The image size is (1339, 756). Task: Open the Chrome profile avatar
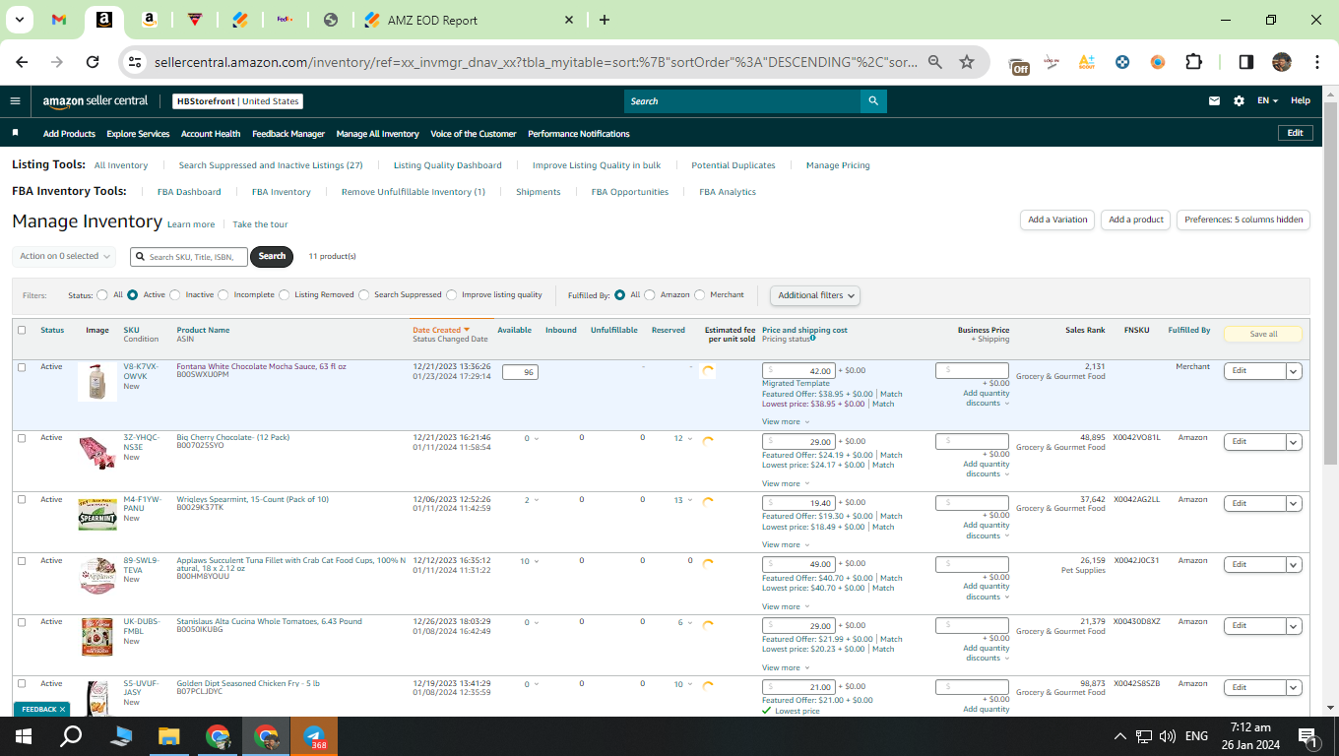coord(1281,62)
